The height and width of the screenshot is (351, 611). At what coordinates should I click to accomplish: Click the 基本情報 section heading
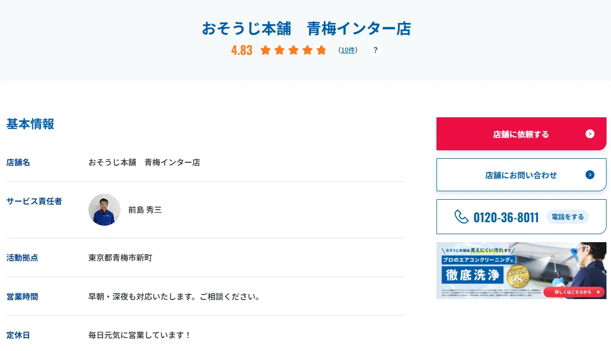click(30, 124)
